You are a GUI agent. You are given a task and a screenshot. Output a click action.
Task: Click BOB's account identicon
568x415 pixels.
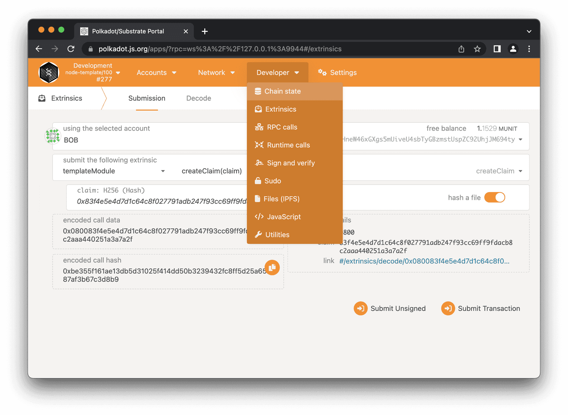53,136
